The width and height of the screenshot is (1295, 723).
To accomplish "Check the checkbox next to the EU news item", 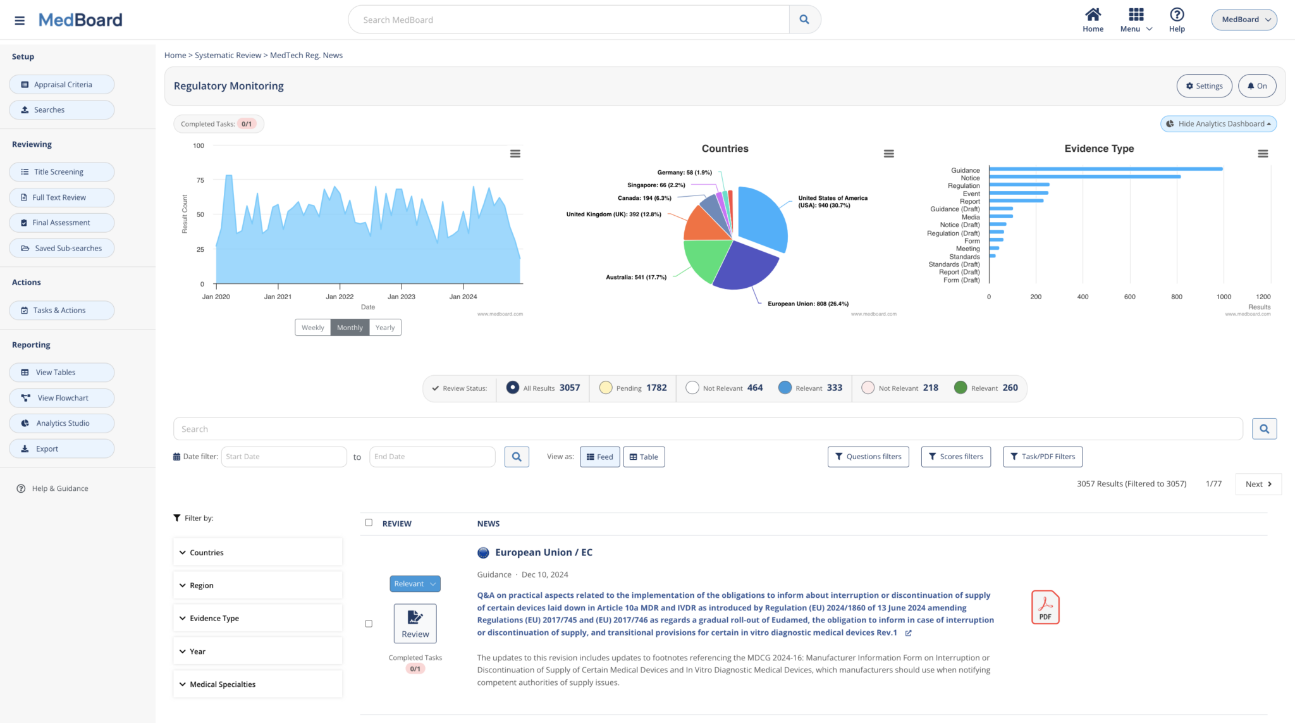I will [x=369, y=623].
